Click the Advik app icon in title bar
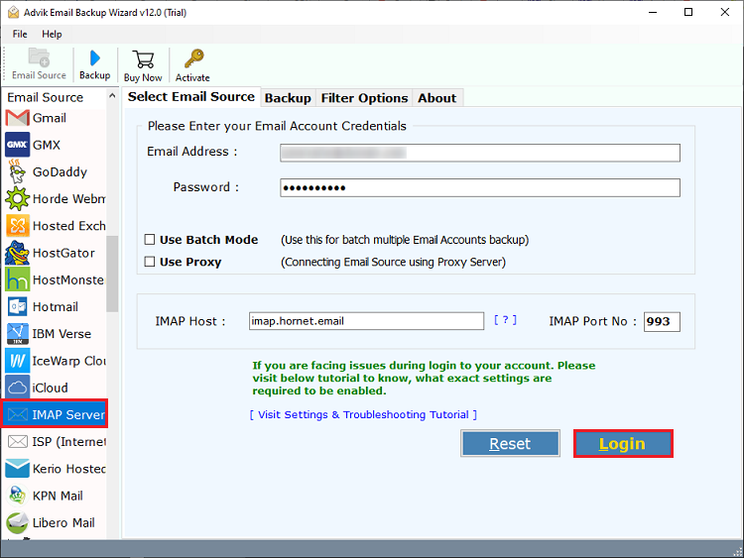The width and height of the screenshot is (744, 558). [13, 12]
